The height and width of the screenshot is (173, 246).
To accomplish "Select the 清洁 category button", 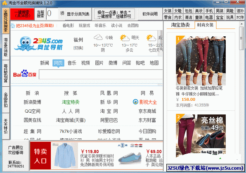I will [x=189, y=17].
